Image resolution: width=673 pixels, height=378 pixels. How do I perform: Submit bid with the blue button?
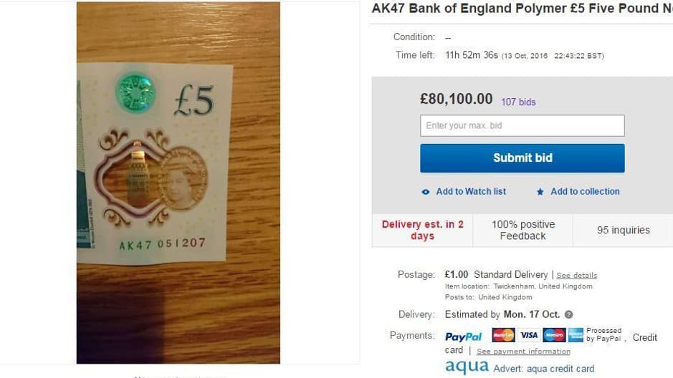click(x=522, y=158)
